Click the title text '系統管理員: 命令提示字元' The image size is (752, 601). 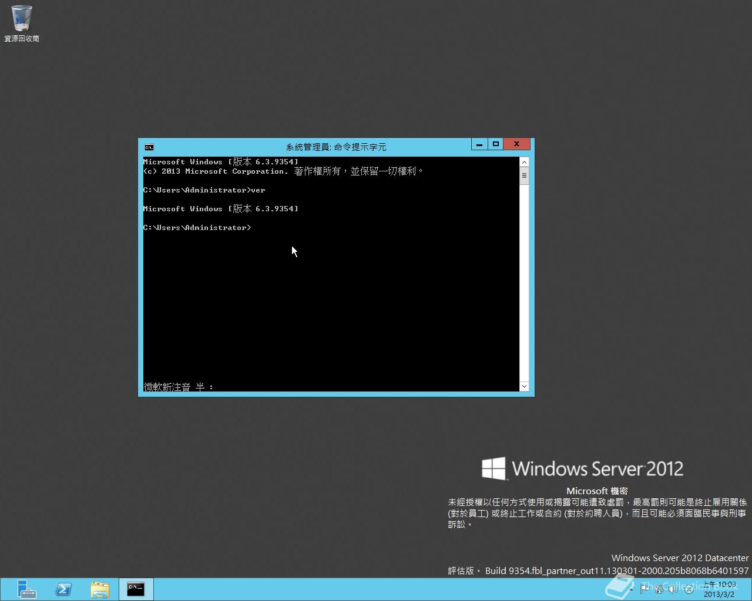click(x=336, y=147)
